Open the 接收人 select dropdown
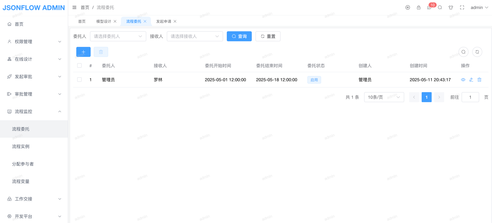Image resolution: width=492 pixels, height=223 pixels. point(195,36)
